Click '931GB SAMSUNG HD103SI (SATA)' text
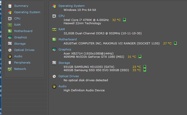187x115 pixels. point(89,67)
